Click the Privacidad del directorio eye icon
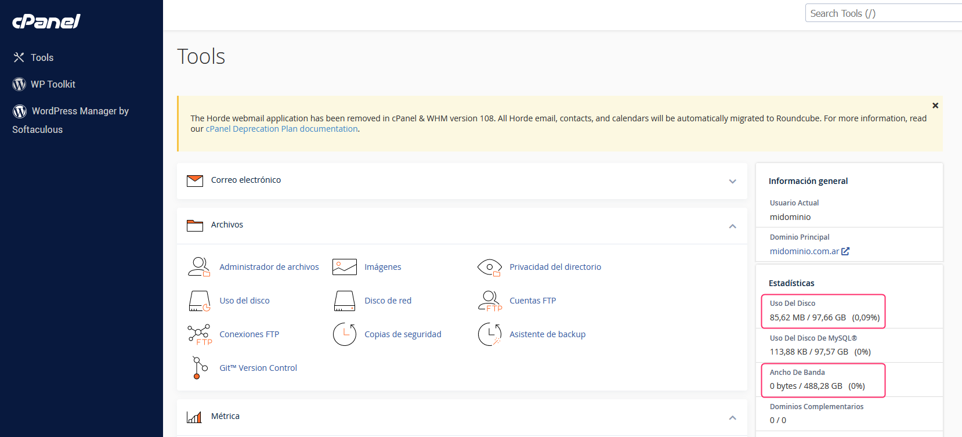This screenshot has height=437, width=962. [489, 267]
